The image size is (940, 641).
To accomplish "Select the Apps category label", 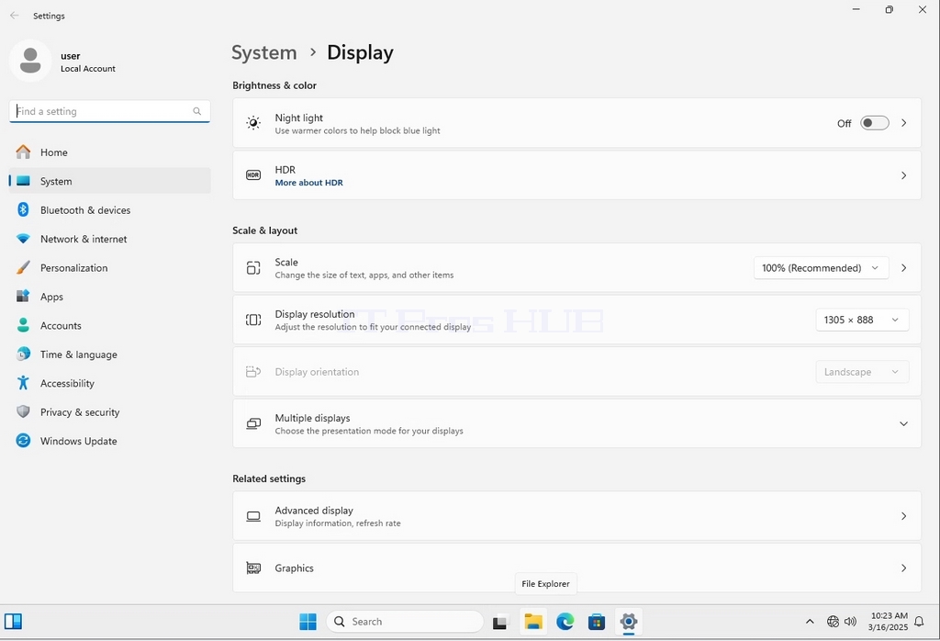I will (51, 297).
